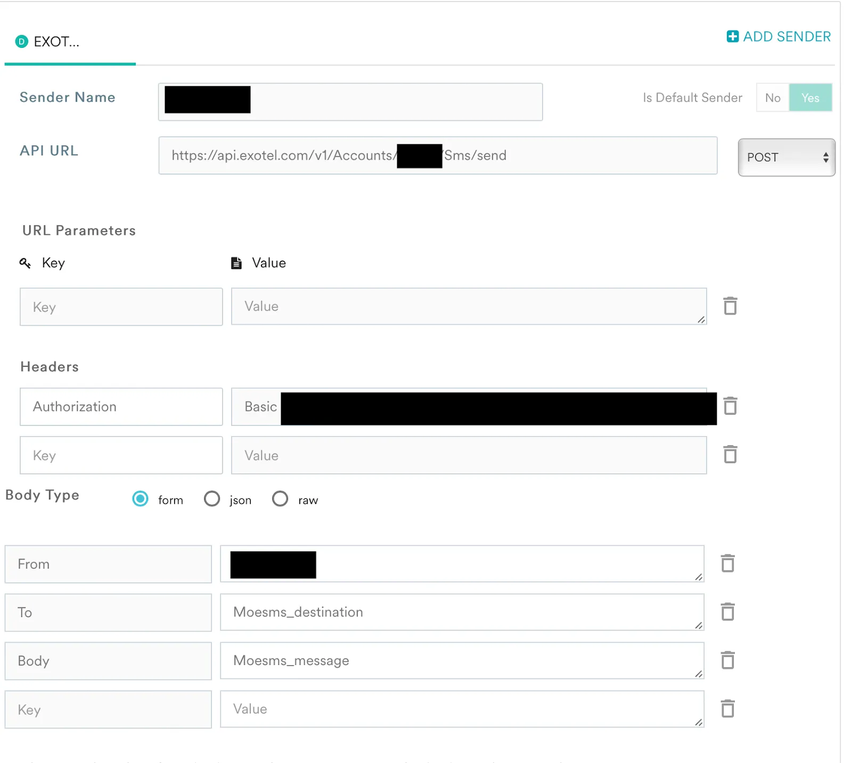Click the Basic authorization value field
The width and height of the screenshot is (852, 763).
click(469, 407)
